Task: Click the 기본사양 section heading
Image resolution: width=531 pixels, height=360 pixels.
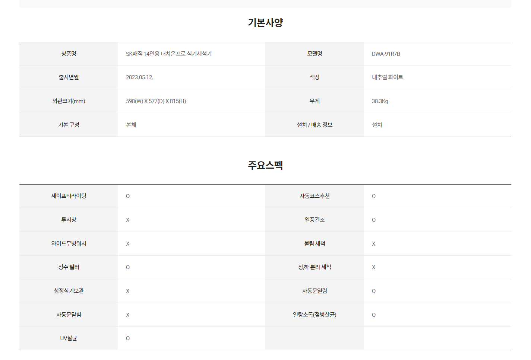Action: click(x=265, y=23)
